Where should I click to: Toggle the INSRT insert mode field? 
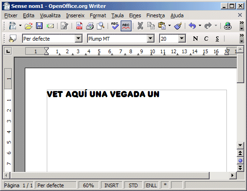[111, 185]
